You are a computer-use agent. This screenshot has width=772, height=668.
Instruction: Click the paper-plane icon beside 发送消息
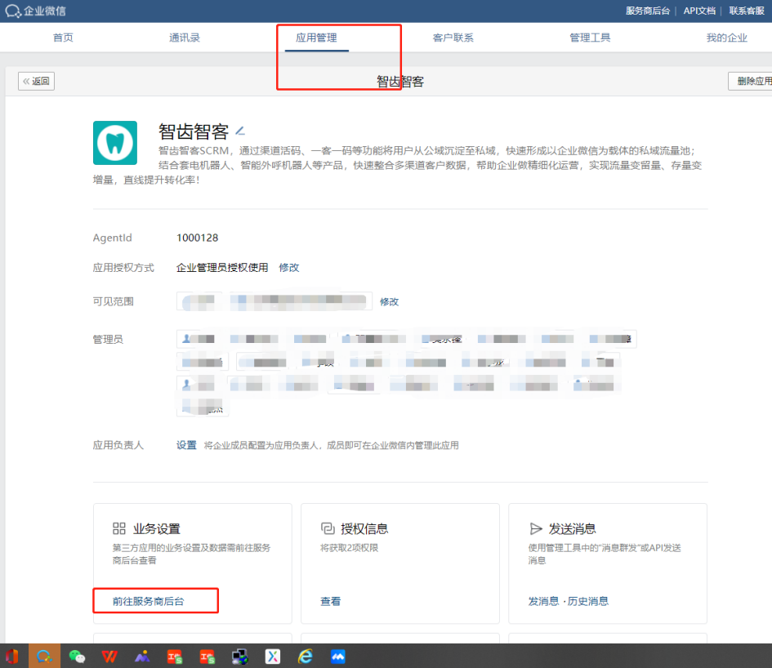tap(536, 528)
